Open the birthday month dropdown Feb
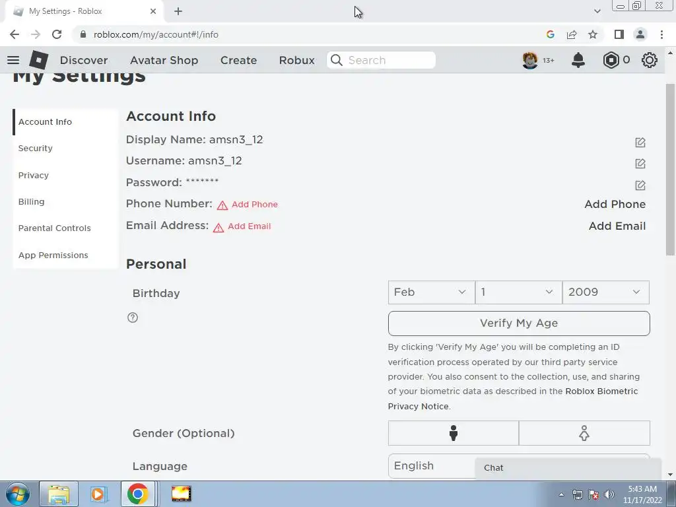Image resolution: width=676 pixels, height=507 pixels. point(431,292)
